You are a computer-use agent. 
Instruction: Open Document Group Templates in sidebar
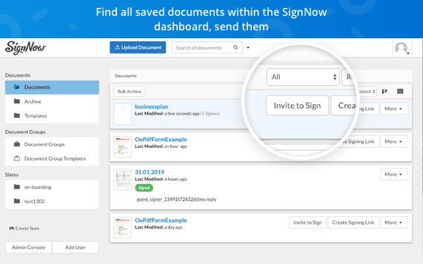point(52,158)
